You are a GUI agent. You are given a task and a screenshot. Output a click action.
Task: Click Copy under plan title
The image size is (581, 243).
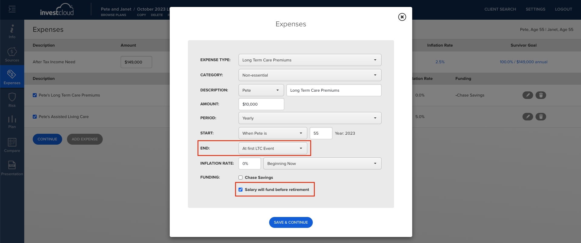(x=141, y=15)
